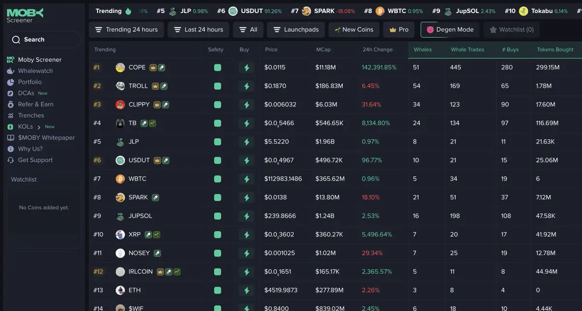The width and height of the screenshot is (582, 311).
Task: Click the USDUT quick buy lightning icon
Action: coord(246,160)
